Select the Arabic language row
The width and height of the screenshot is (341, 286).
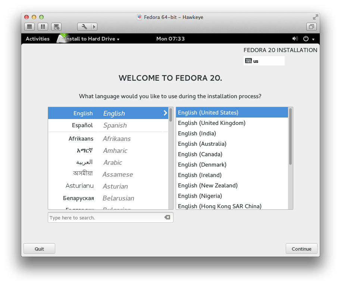108,163
